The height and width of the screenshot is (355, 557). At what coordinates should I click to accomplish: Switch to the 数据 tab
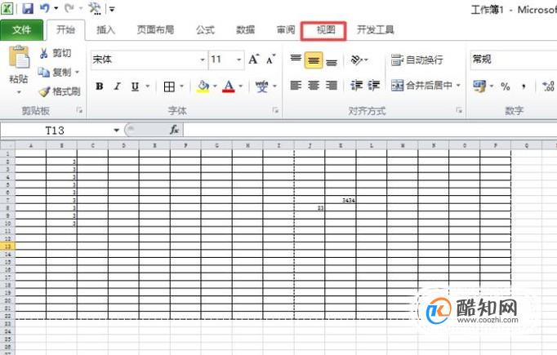[x=246, y=30]
